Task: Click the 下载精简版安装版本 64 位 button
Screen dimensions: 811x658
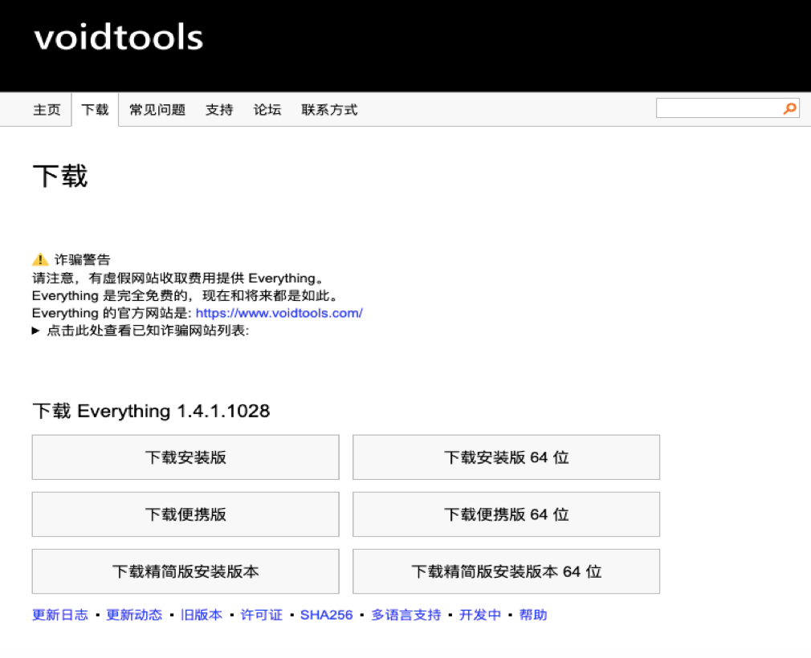Action: [x=507, y=571]
